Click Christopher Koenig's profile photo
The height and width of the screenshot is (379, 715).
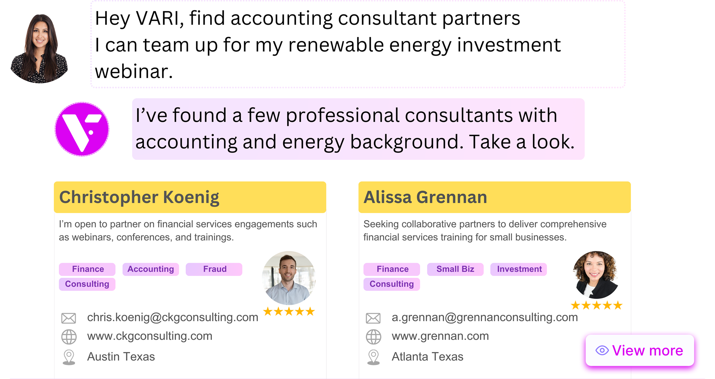289,278
